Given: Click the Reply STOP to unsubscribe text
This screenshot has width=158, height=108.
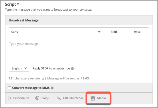Looking at the screenshot, I should [51, 68].
